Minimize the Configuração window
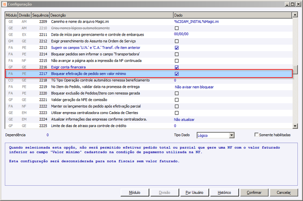This screenshot has width=303, height=201. 287,4
